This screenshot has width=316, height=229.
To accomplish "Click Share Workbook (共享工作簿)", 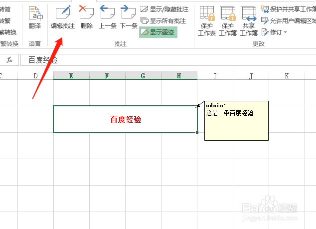I will pos(249,21).
